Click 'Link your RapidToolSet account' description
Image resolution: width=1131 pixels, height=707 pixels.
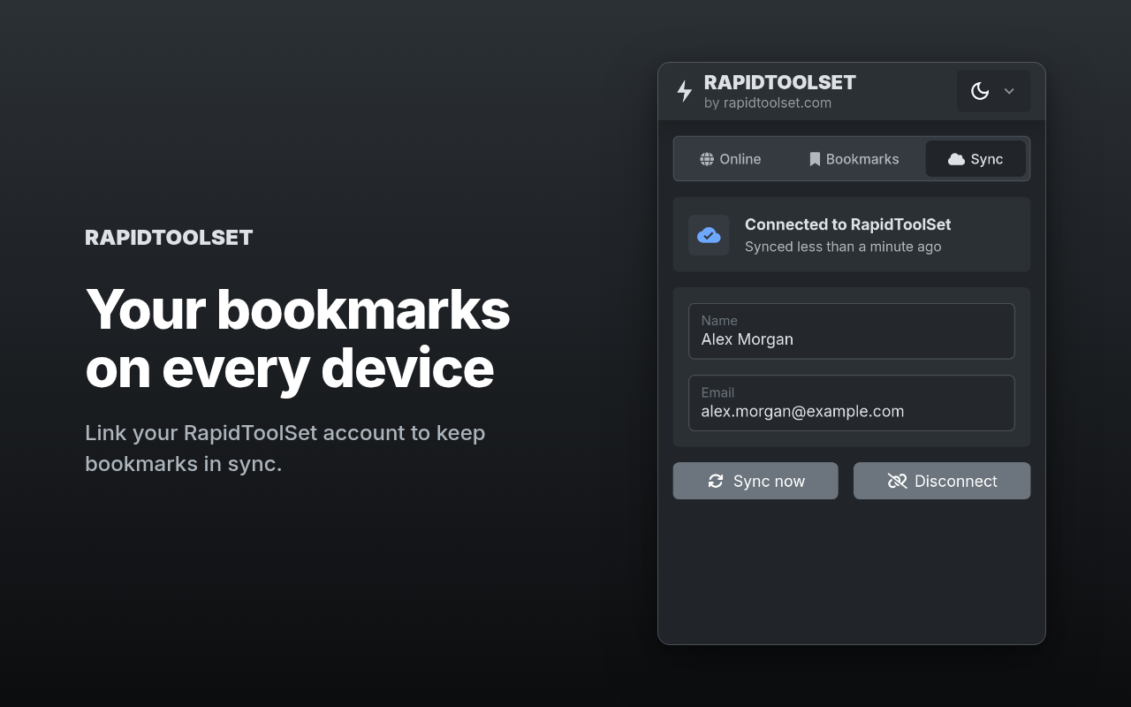[285, 448]
